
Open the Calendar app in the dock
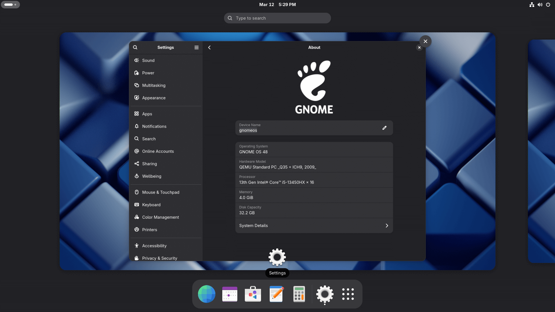click(230, 294)
